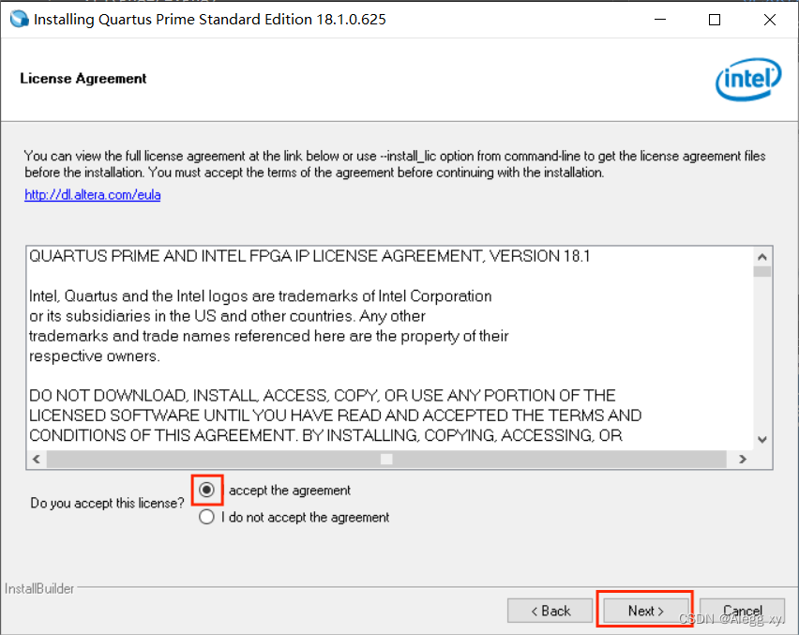Click the Next button
Viewport: 799px width, 635px height.
645,611
